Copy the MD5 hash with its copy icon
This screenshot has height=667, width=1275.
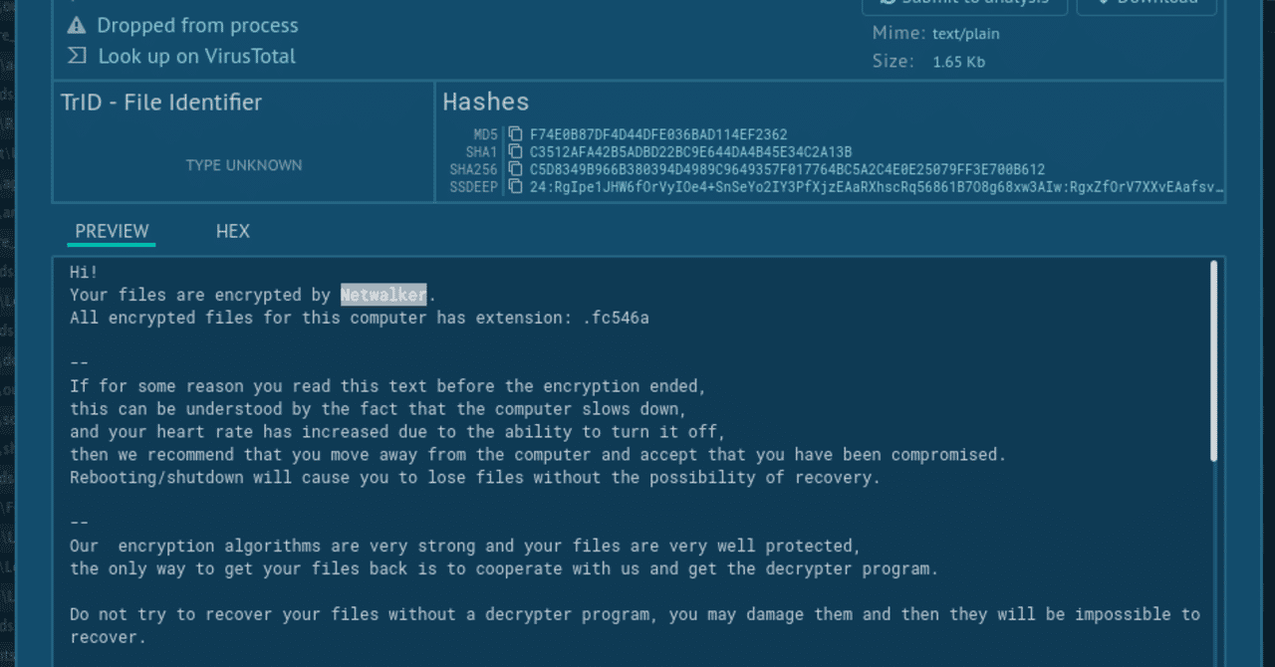(x=515, y=134)
